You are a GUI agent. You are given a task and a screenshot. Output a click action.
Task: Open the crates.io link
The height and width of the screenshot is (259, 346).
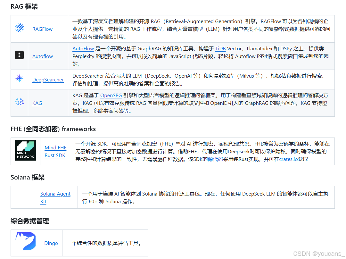click(x=288, y=159)
